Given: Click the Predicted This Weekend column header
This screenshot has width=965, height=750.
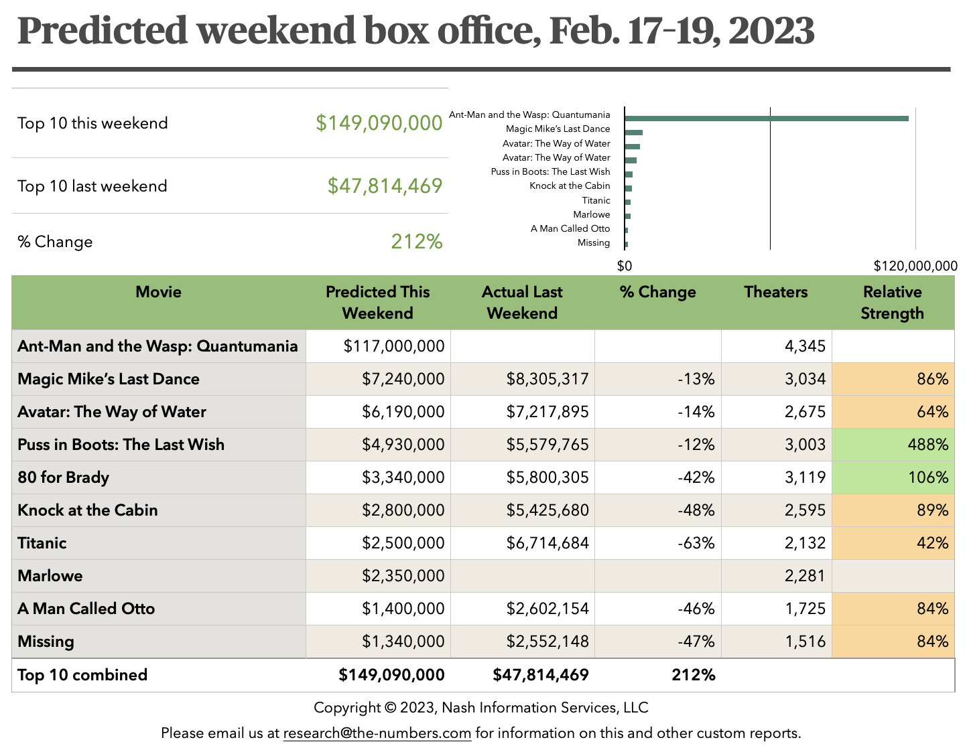Looking at the screenshot, I should point(377,303).
